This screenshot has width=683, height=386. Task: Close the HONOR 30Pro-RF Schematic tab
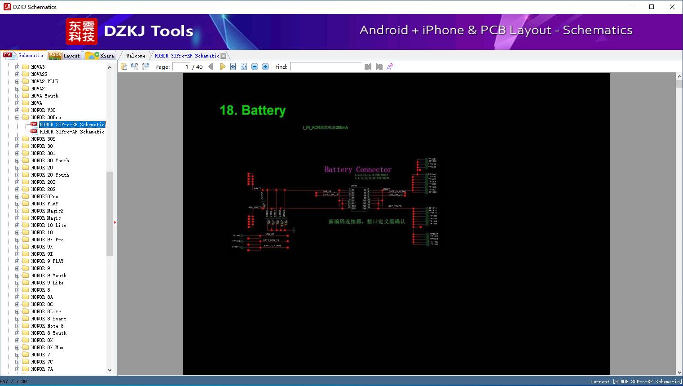pos(224,56)
